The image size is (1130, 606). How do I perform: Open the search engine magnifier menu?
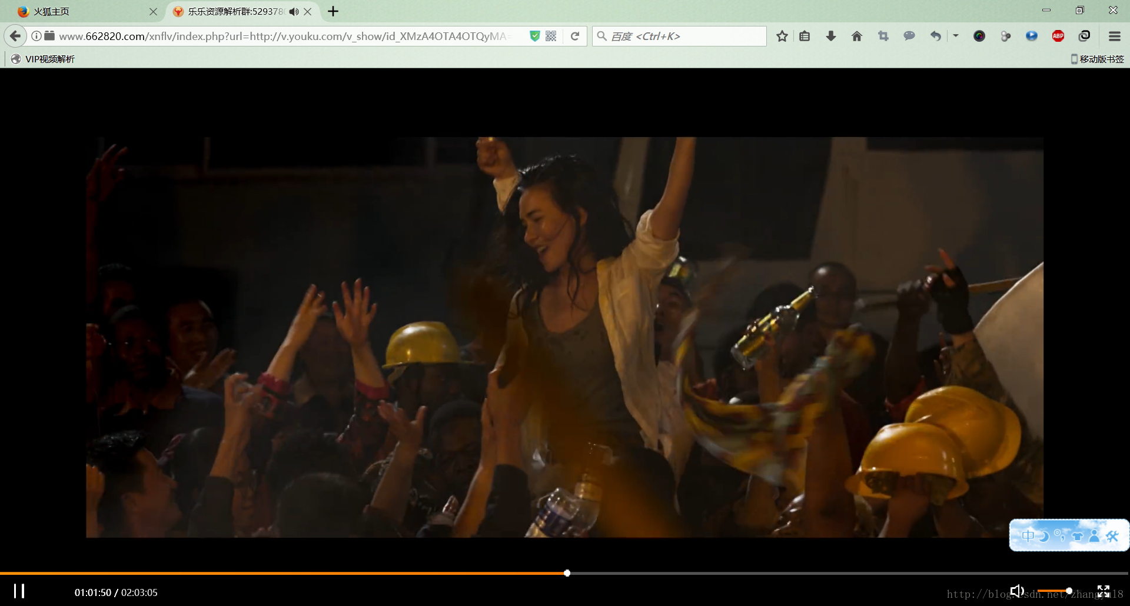(601, 36)
